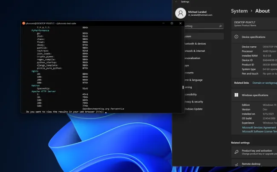277x172 pixels.
Task: Click the Windows specifications logo icon
Action: coord(237,95)
